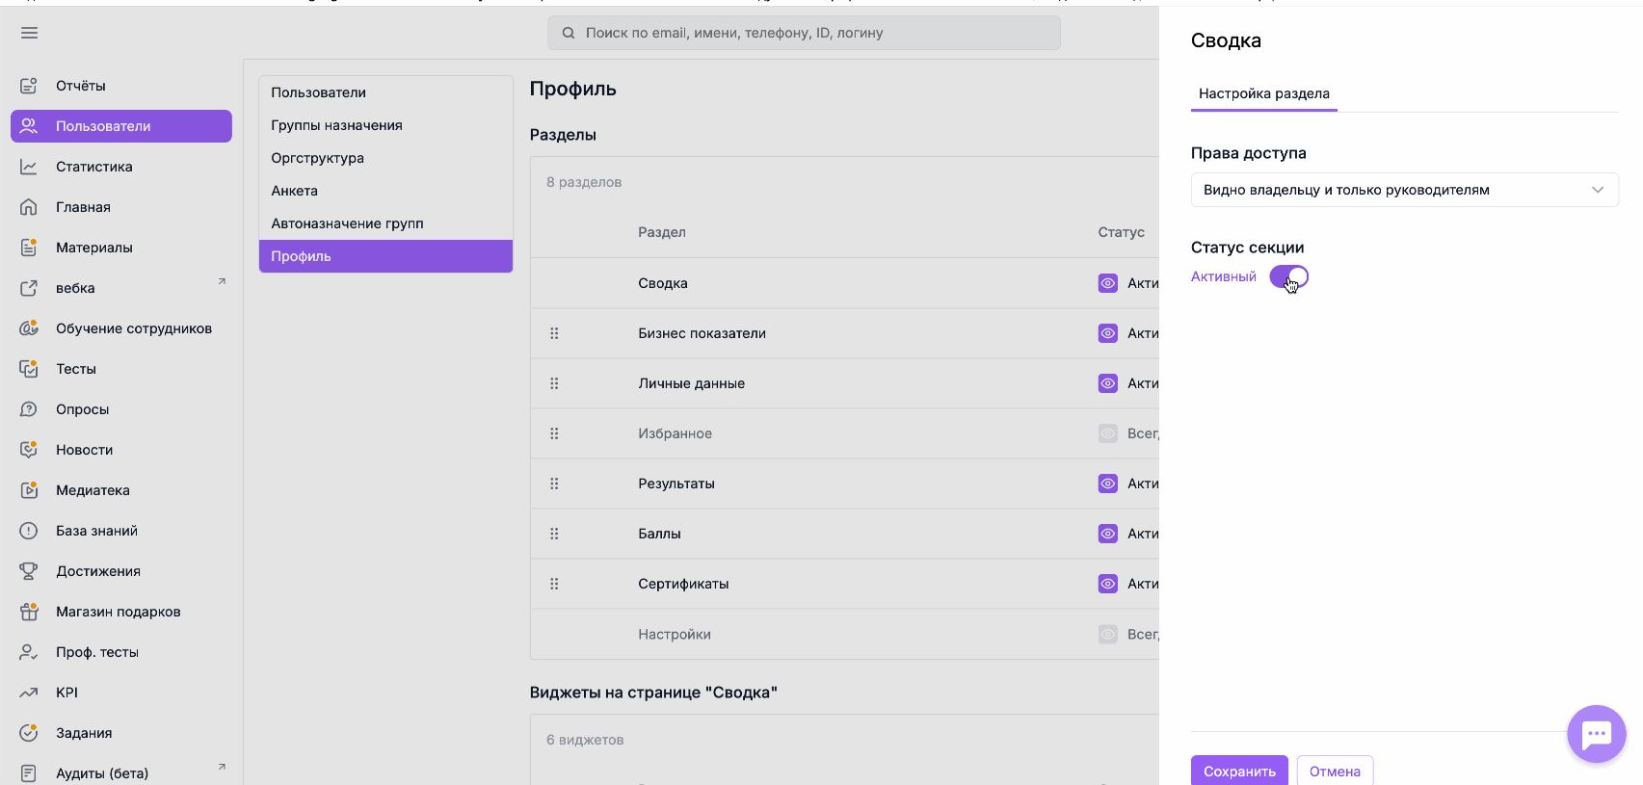The image size is (1643, 785).
Task: Click the вебка external link icon
Action: [x=29, y=288]
